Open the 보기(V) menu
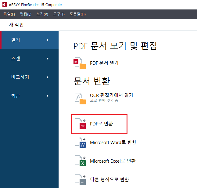The image size is (197, 188). (42, 14)
